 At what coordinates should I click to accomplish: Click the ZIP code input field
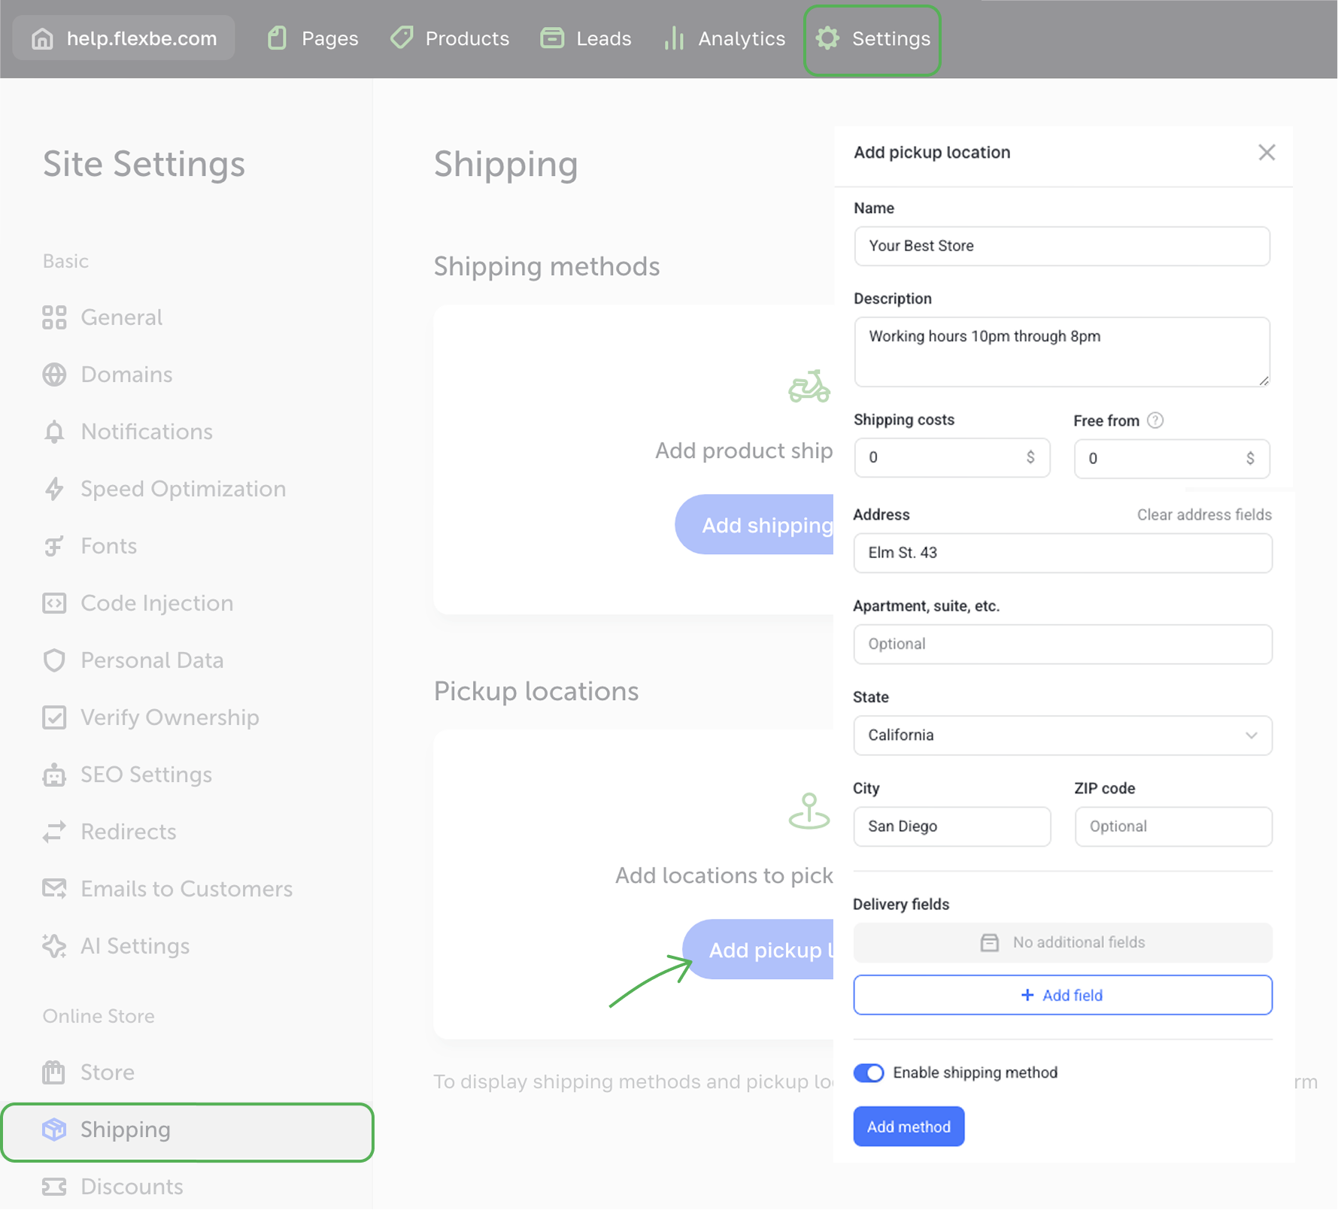tap(1173, 826)
